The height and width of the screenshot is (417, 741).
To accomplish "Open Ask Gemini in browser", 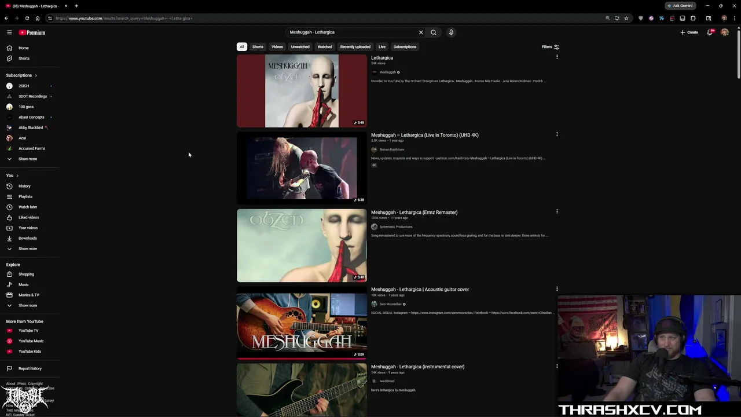I will [x=680, y=6].
